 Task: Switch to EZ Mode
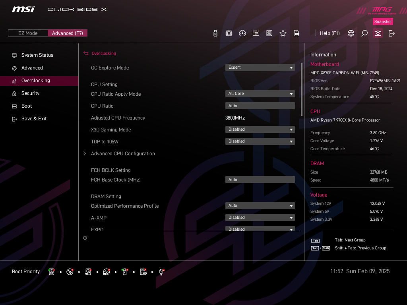pyautogui.click(x=28, y=33)
